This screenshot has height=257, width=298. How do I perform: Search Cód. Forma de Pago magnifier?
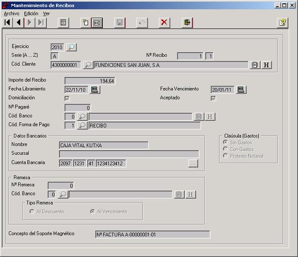[x=82, y=126]
